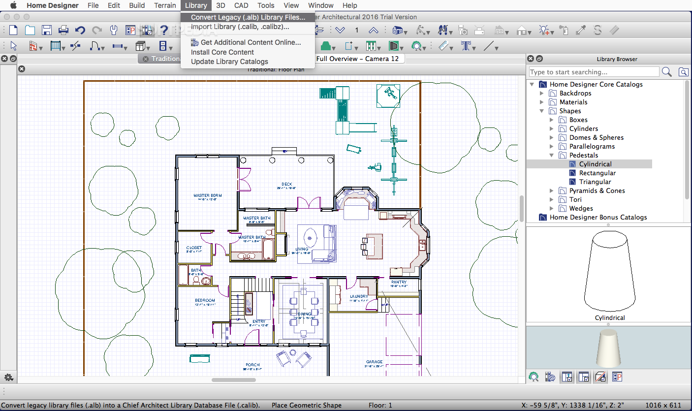Click the Print icon in the toolbar
This screenshot has width=692, height=411.
(63, 30)
